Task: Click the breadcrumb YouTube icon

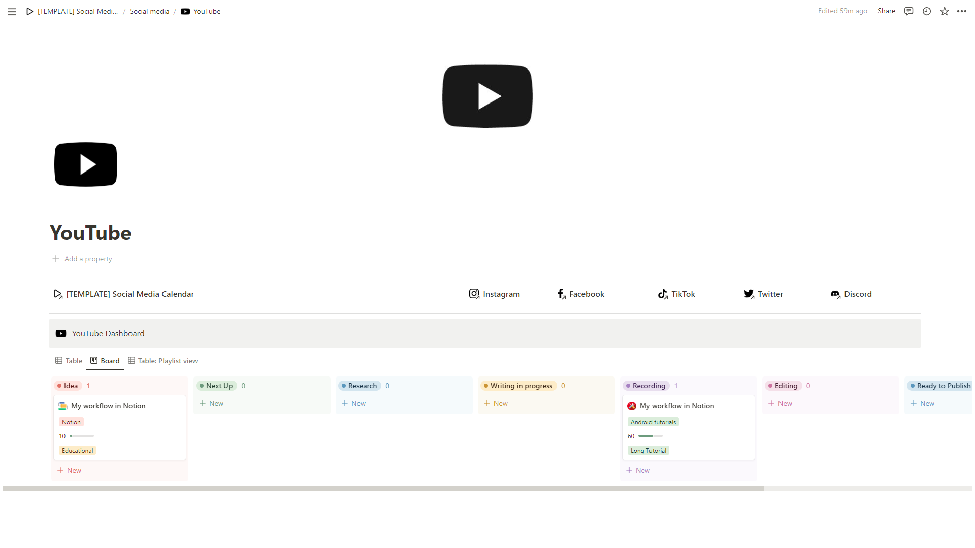Action: [x=185, y=11]
